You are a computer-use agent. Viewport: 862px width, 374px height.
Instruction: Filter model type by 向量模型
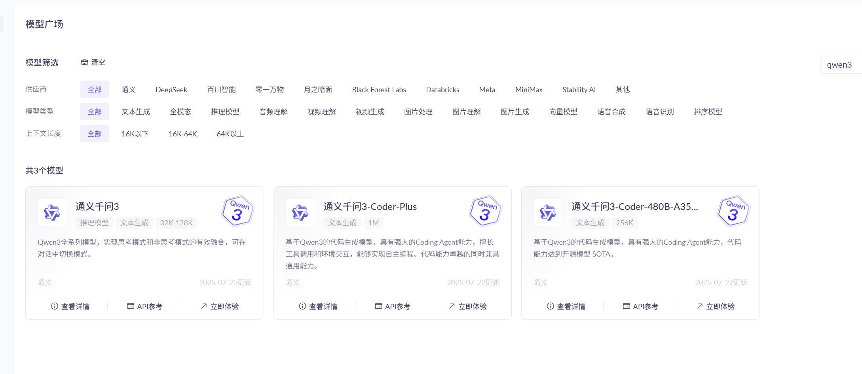pyautogui.click(x=563, y=111)
